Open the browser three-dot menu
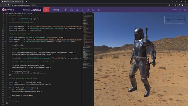 (x=186, y=5)
